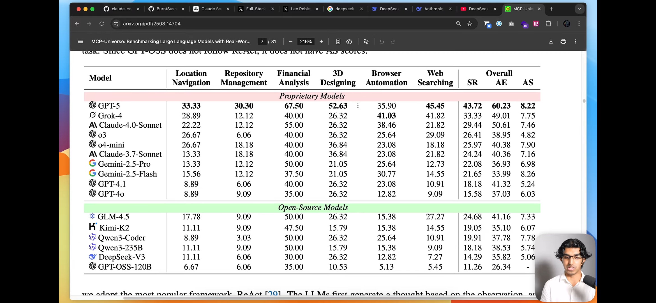Viewport: 656px width, 303px height.
Task: Open site information icon in address bar
Action: (116, 24)
